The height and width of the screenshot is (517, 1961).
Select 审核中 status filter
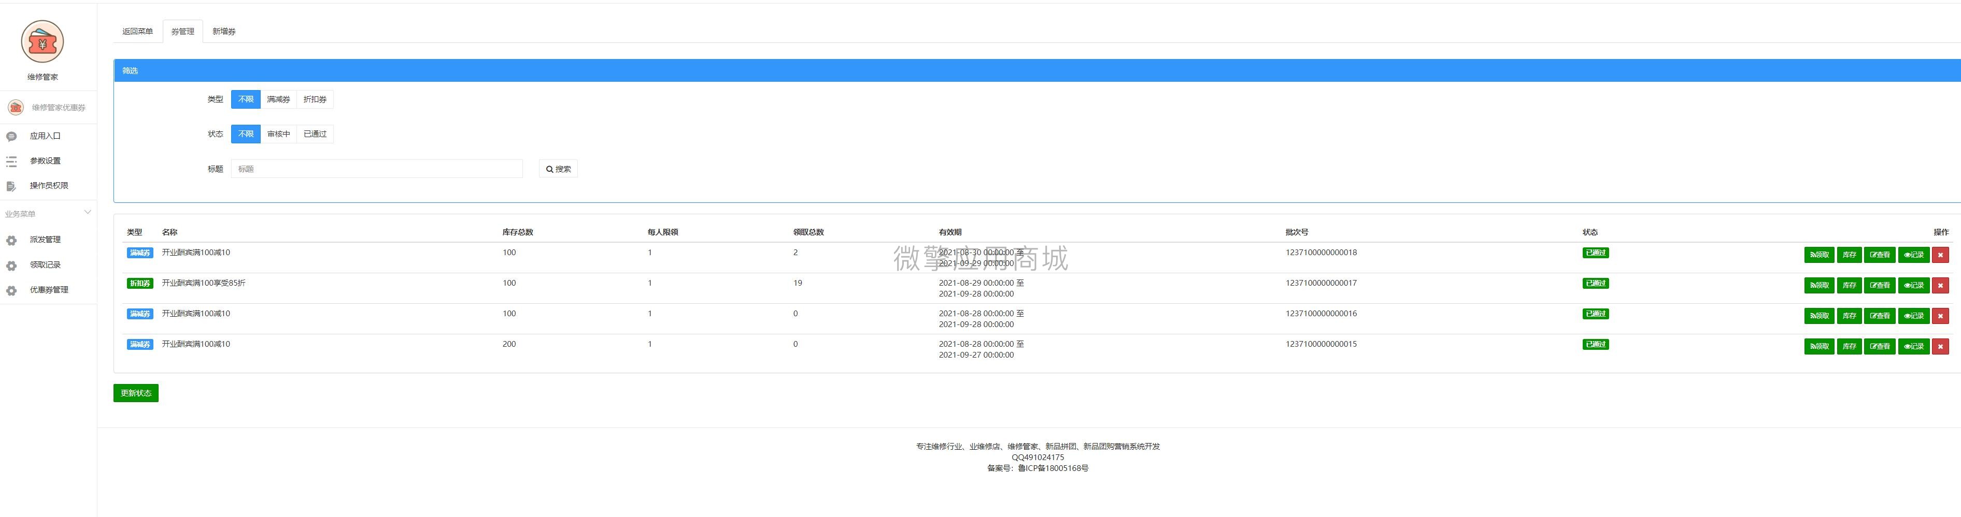click(x=279, y=135)
